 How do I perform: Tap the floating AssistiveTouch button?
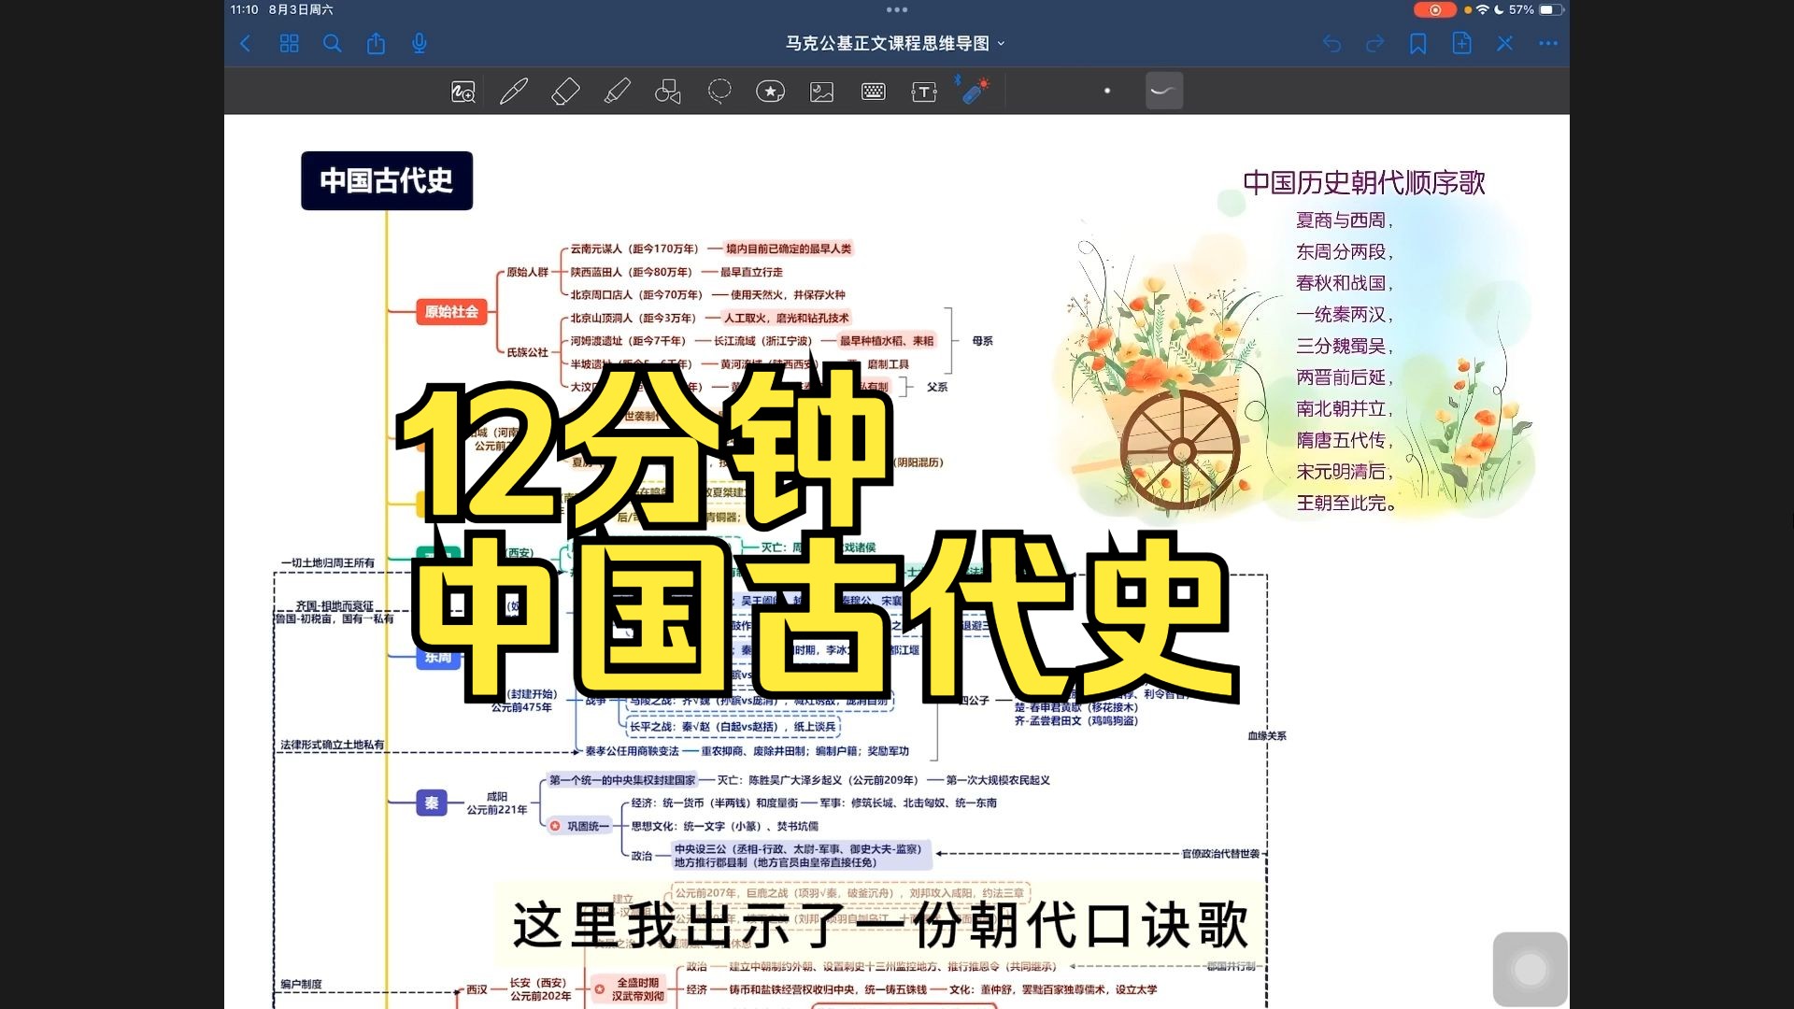tap(1530, 969)
